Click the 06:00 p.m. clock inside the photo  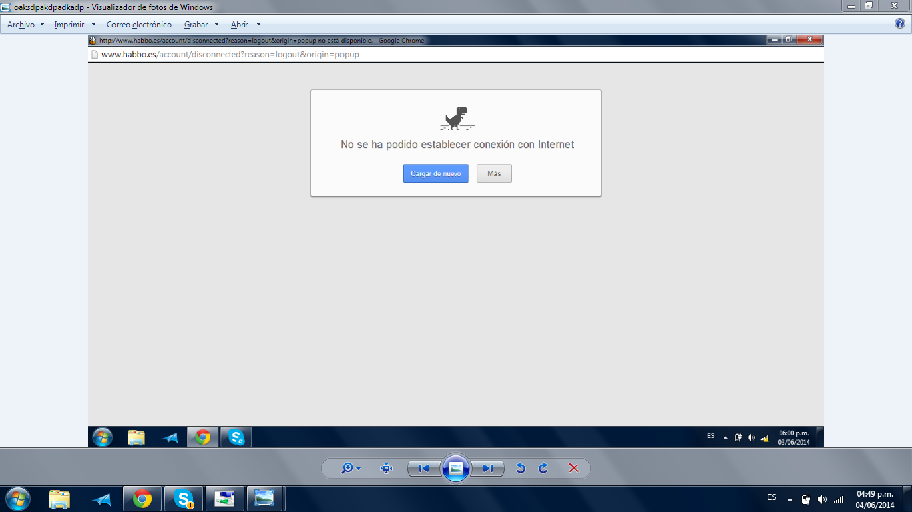[794, 437]
